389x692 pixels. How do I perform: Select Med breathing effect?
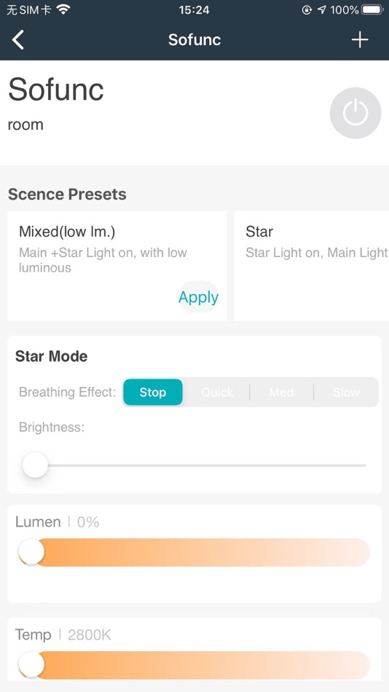click(x=281, y=392)
